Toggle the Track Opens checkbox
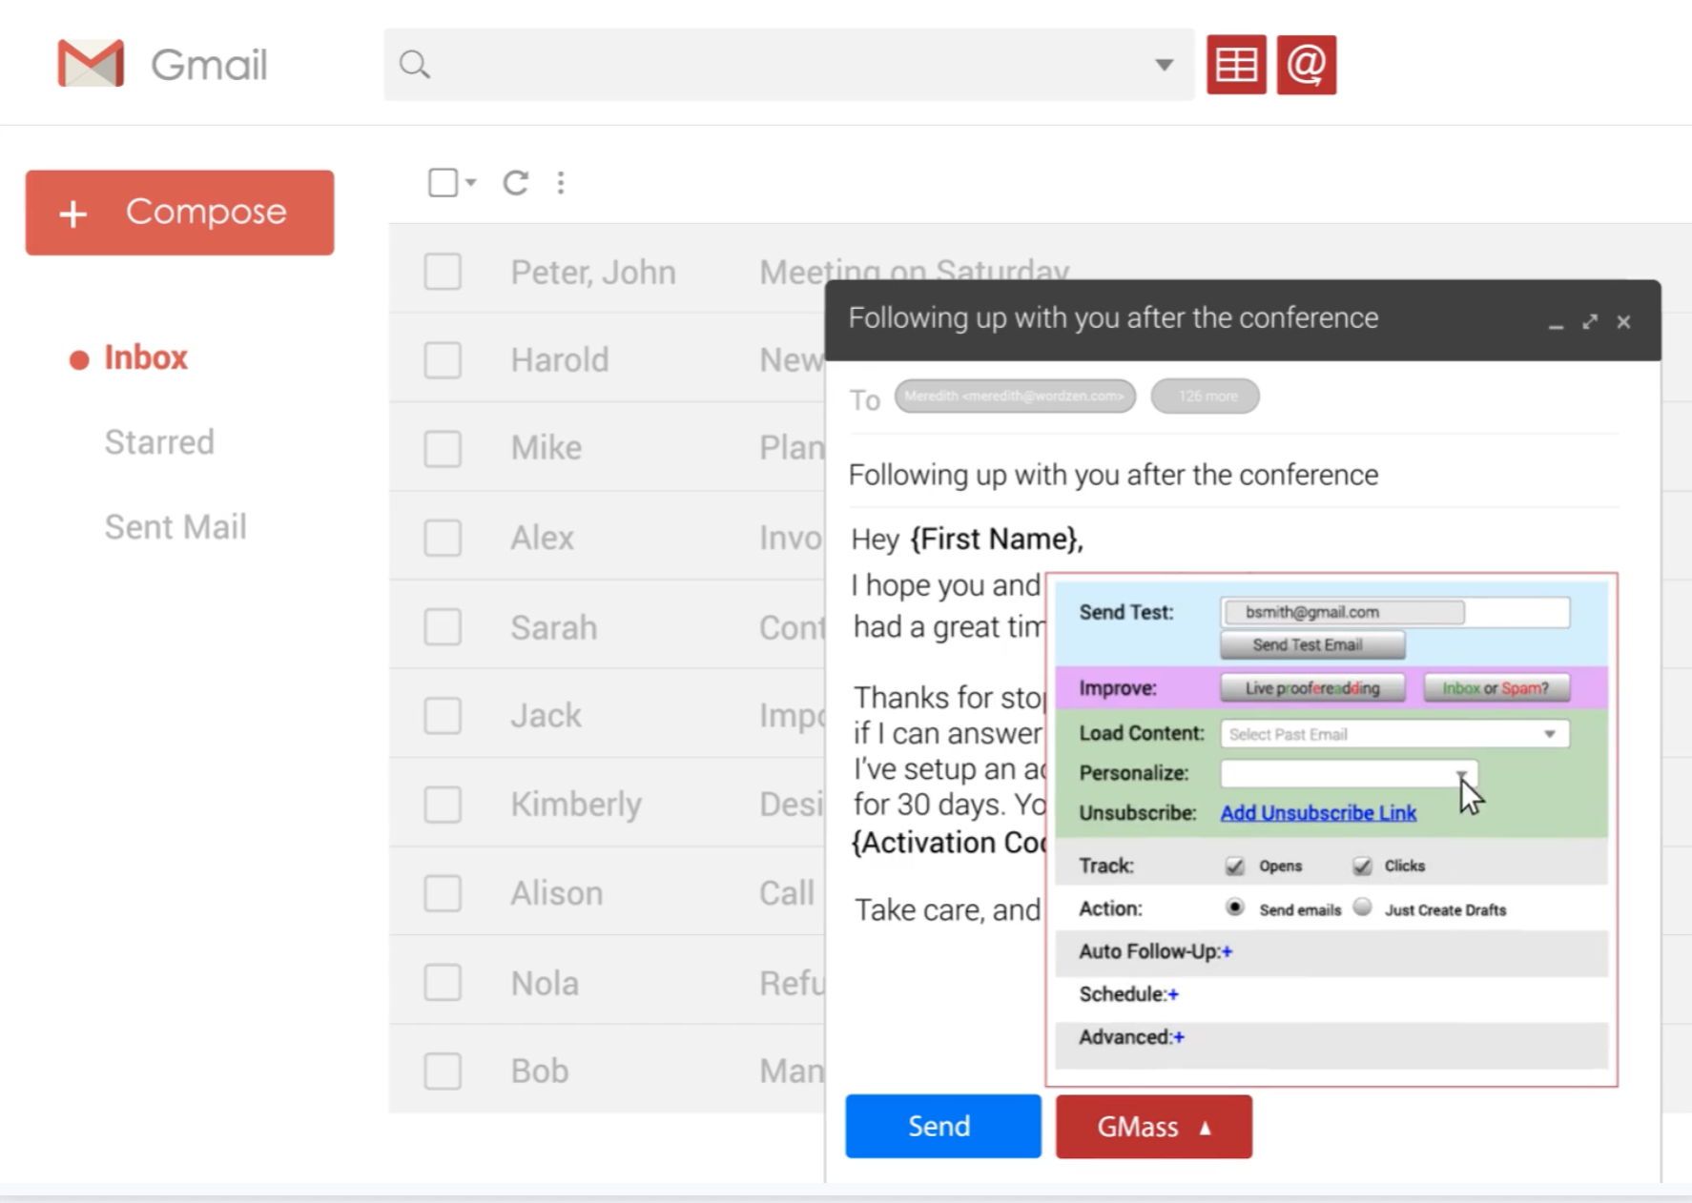This screenshot has height=1203, width=1692. click(1235, 866)
